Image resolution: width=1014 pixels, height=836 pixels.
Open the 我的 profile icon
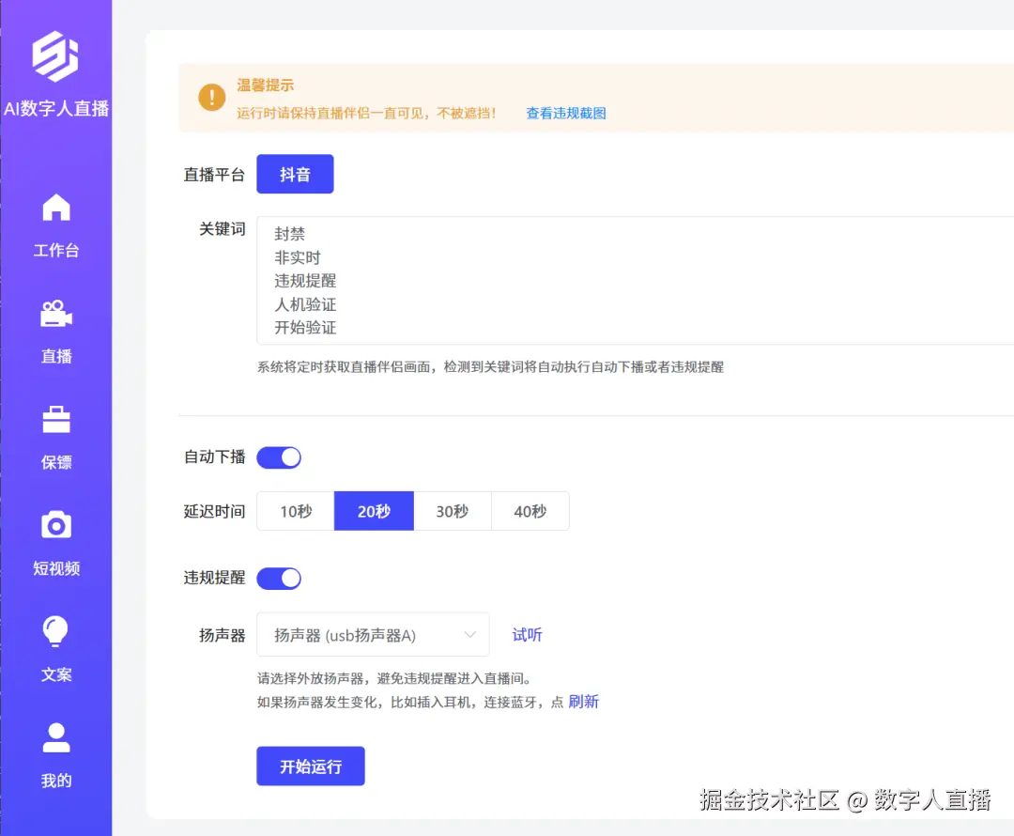click(x=56, y=737)
